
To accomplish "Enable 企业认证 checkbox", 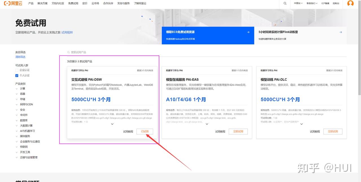I will click(16, 70).
